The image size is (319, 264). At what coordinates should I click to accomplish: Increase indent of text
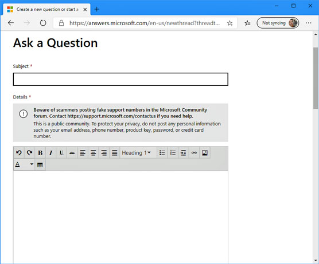pyautogui.click(x=183, y=153)
